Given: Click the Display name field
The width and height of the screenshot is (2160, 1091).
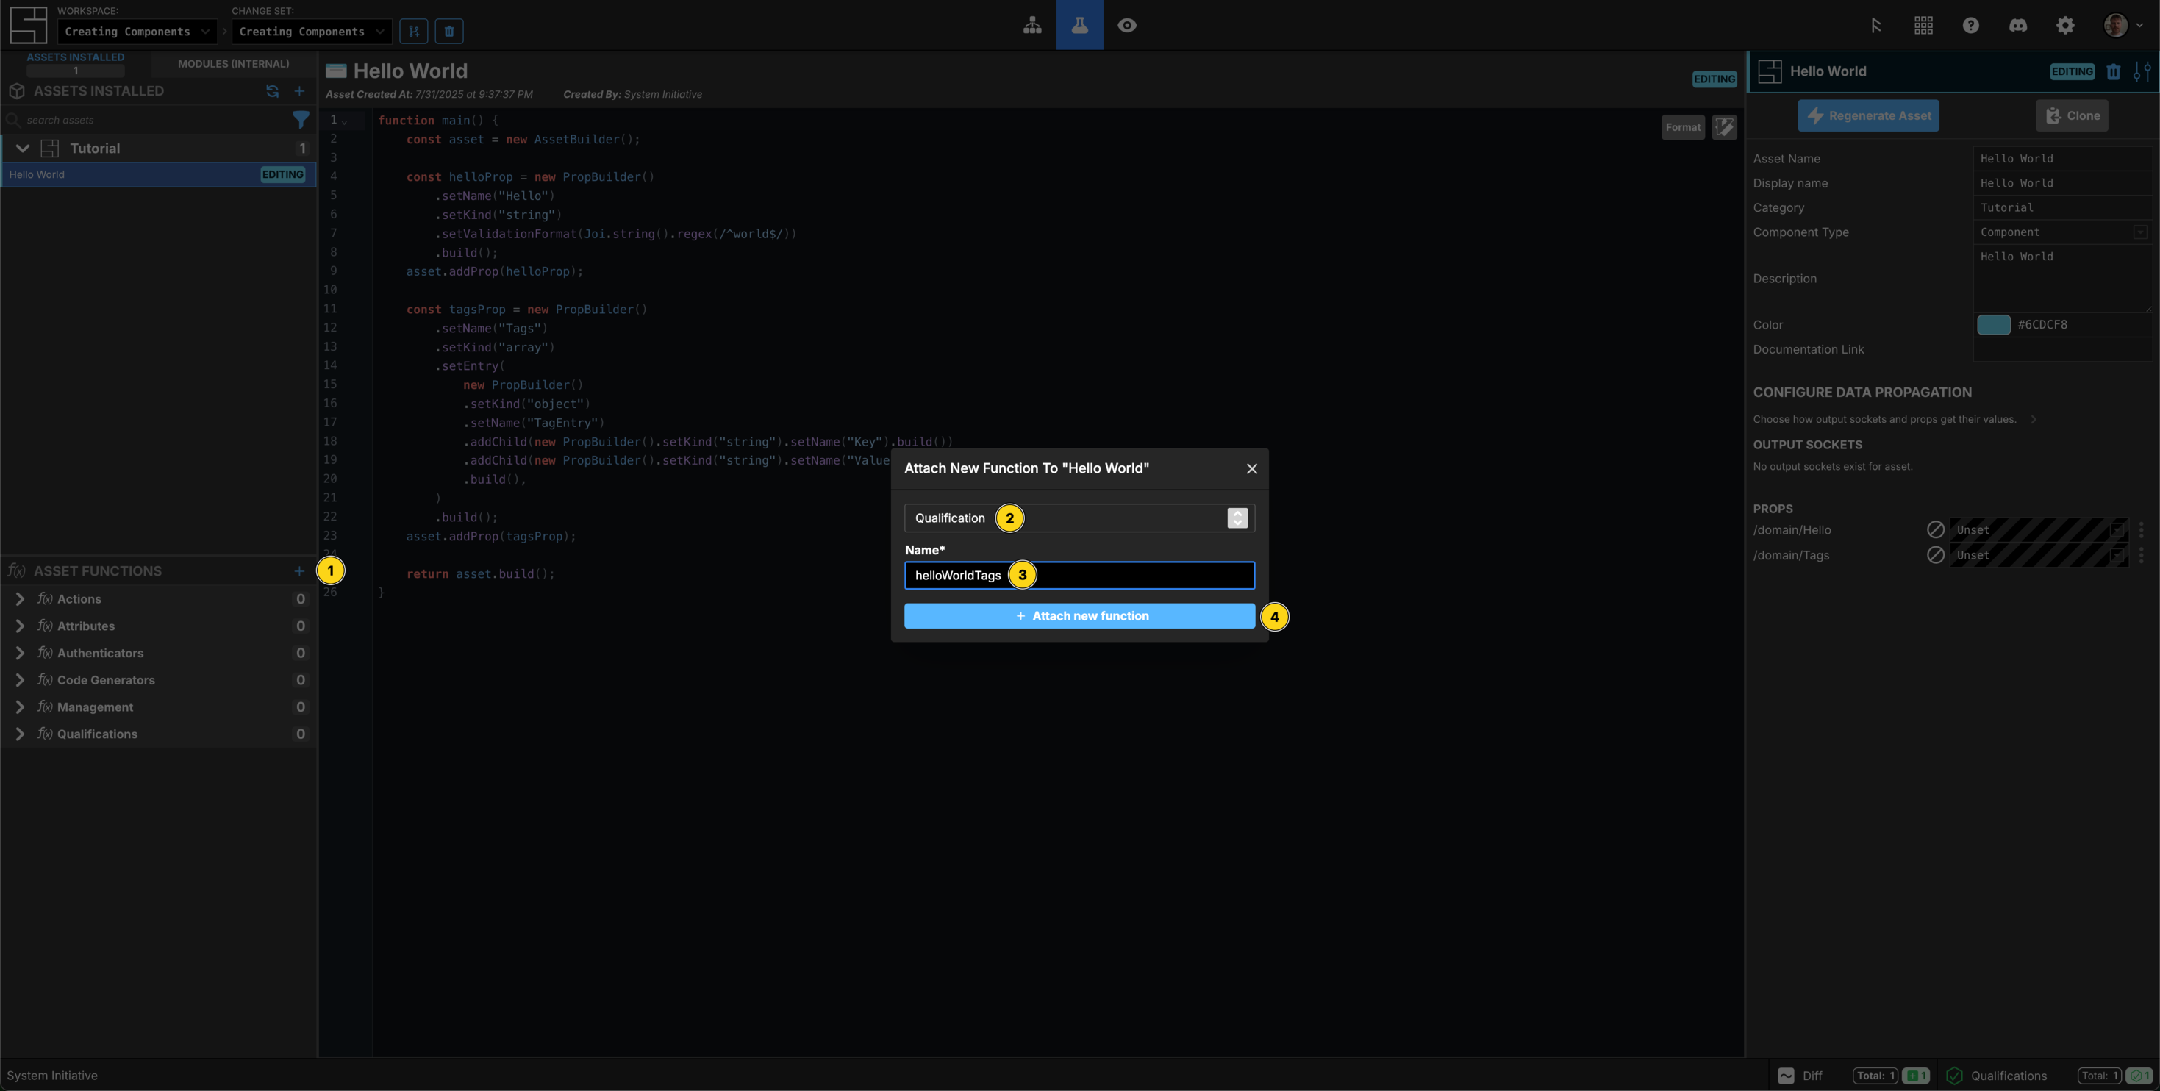Looking at the screenshot, I should (x=2063, y=183).
